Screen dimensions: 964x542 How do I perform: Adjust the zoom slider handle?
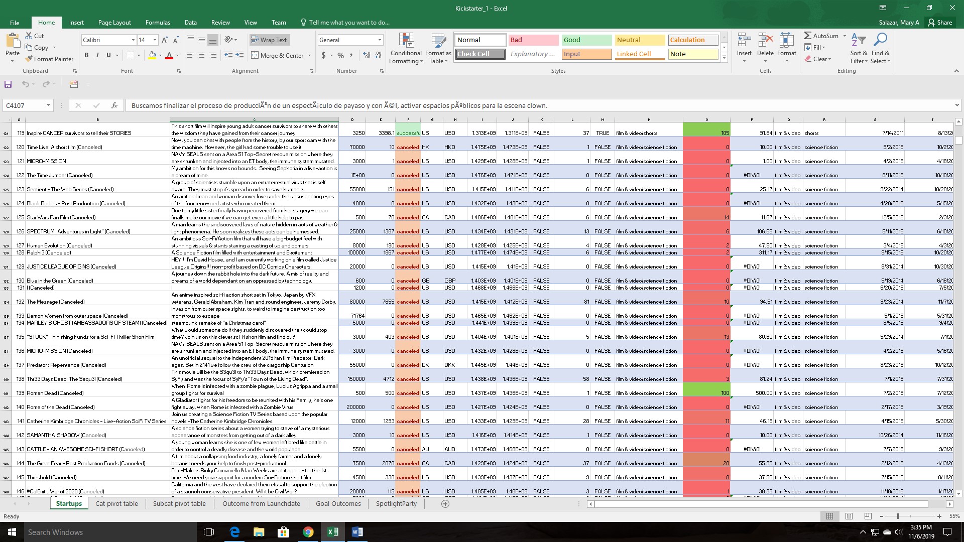coord(898,516)
